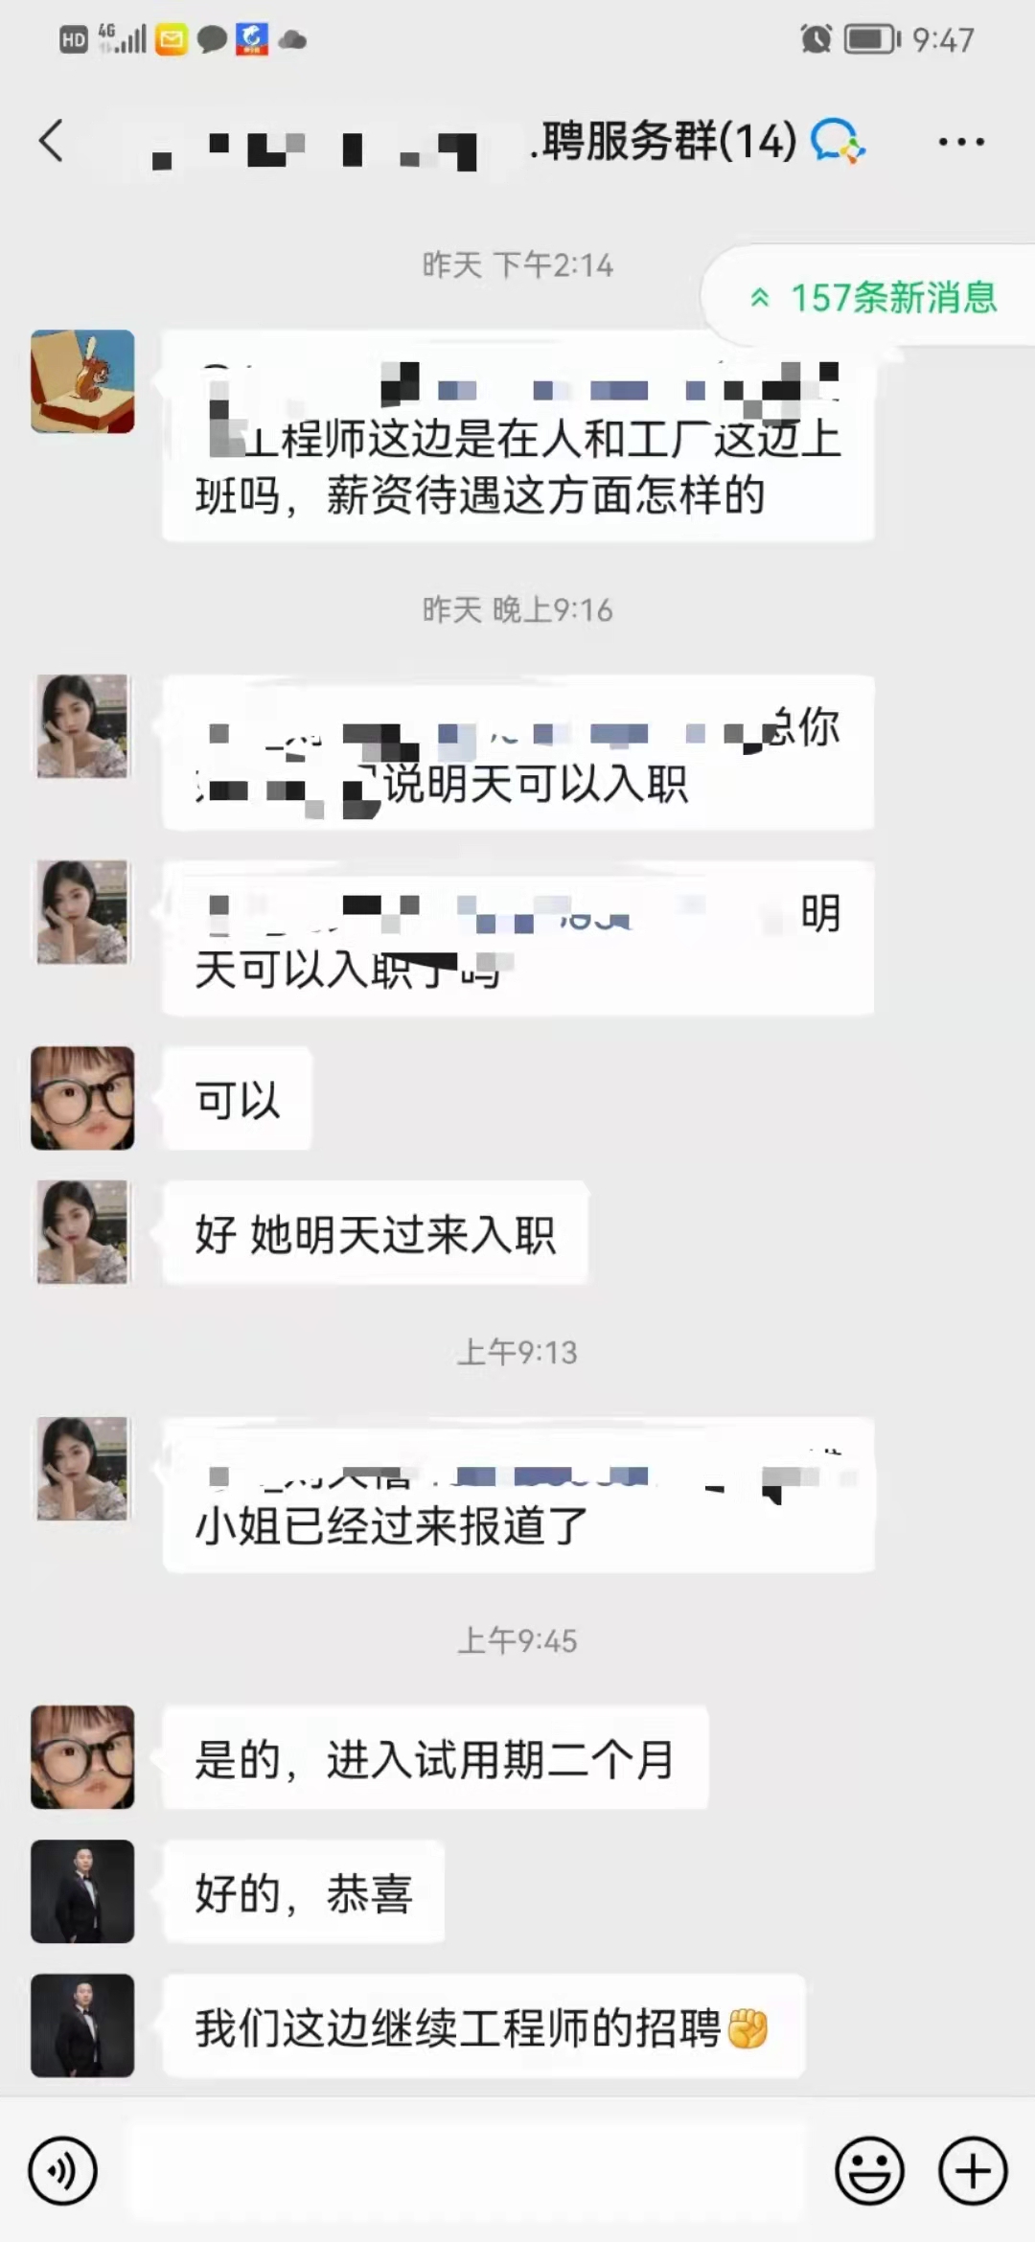Jump to the 157条新消息 unread banner
The width and height of the screenshot is (1035, 2242).
pos(870,297)
